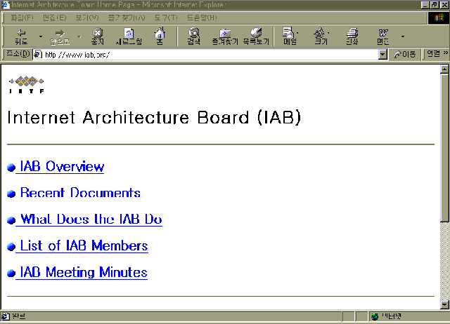Image resolution: width=450 pixels, height=324 pixels.
Task: Open the Edit button dropdown arrow
Action: pos(403,36)
